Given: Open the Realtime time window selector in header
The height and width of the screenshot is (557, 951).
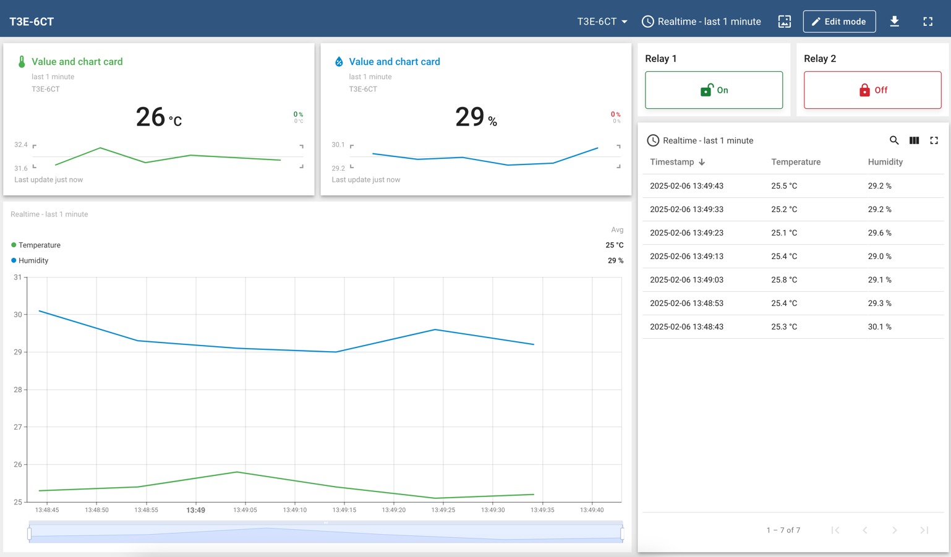Looking at the screenshot, I should (x=701, y=22).
